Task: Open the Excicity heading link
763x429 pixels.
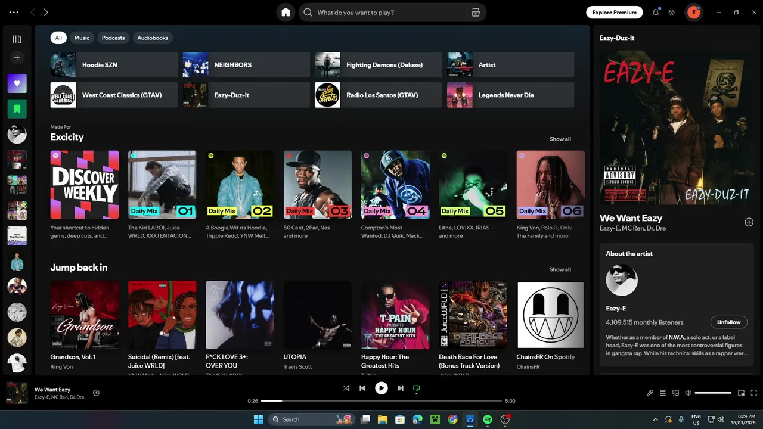Action: coord(67,137)
